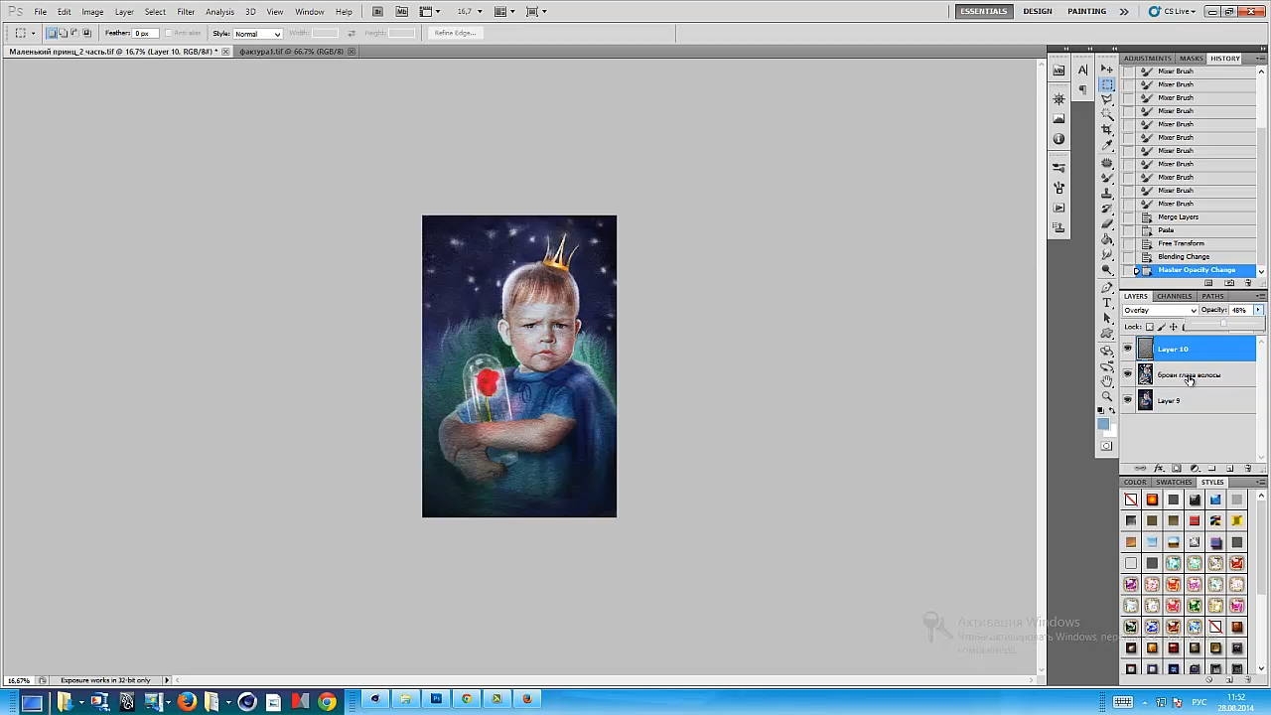Viewport: 1271px width, 715px height.
Task: Click the foreground color swatch
Action: (x=1103, y=424)
